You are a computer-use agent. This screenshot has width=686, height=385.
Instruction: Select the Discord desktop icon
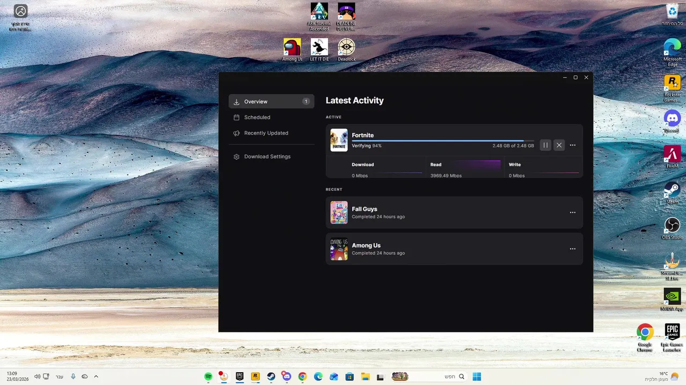click(x=672, y=121)
